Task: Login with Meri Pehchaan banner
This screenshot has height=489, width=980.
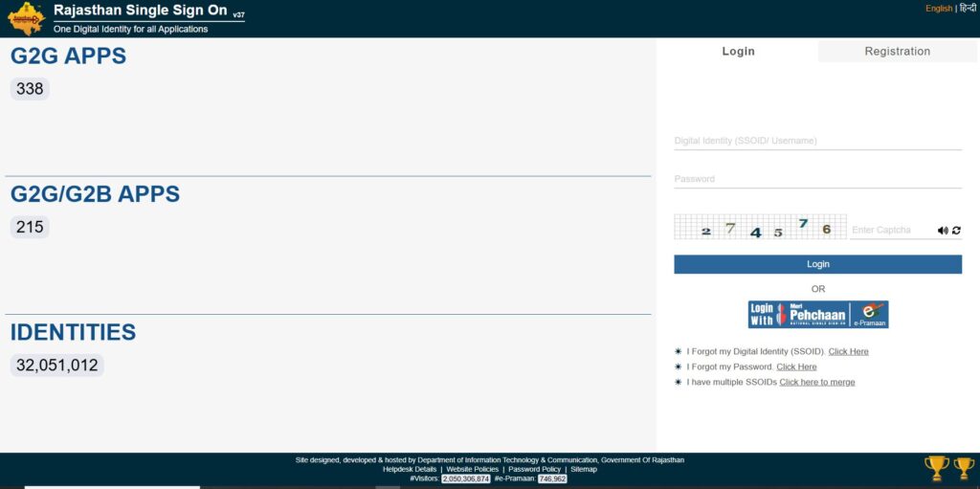Action: [x=817, y=315]
